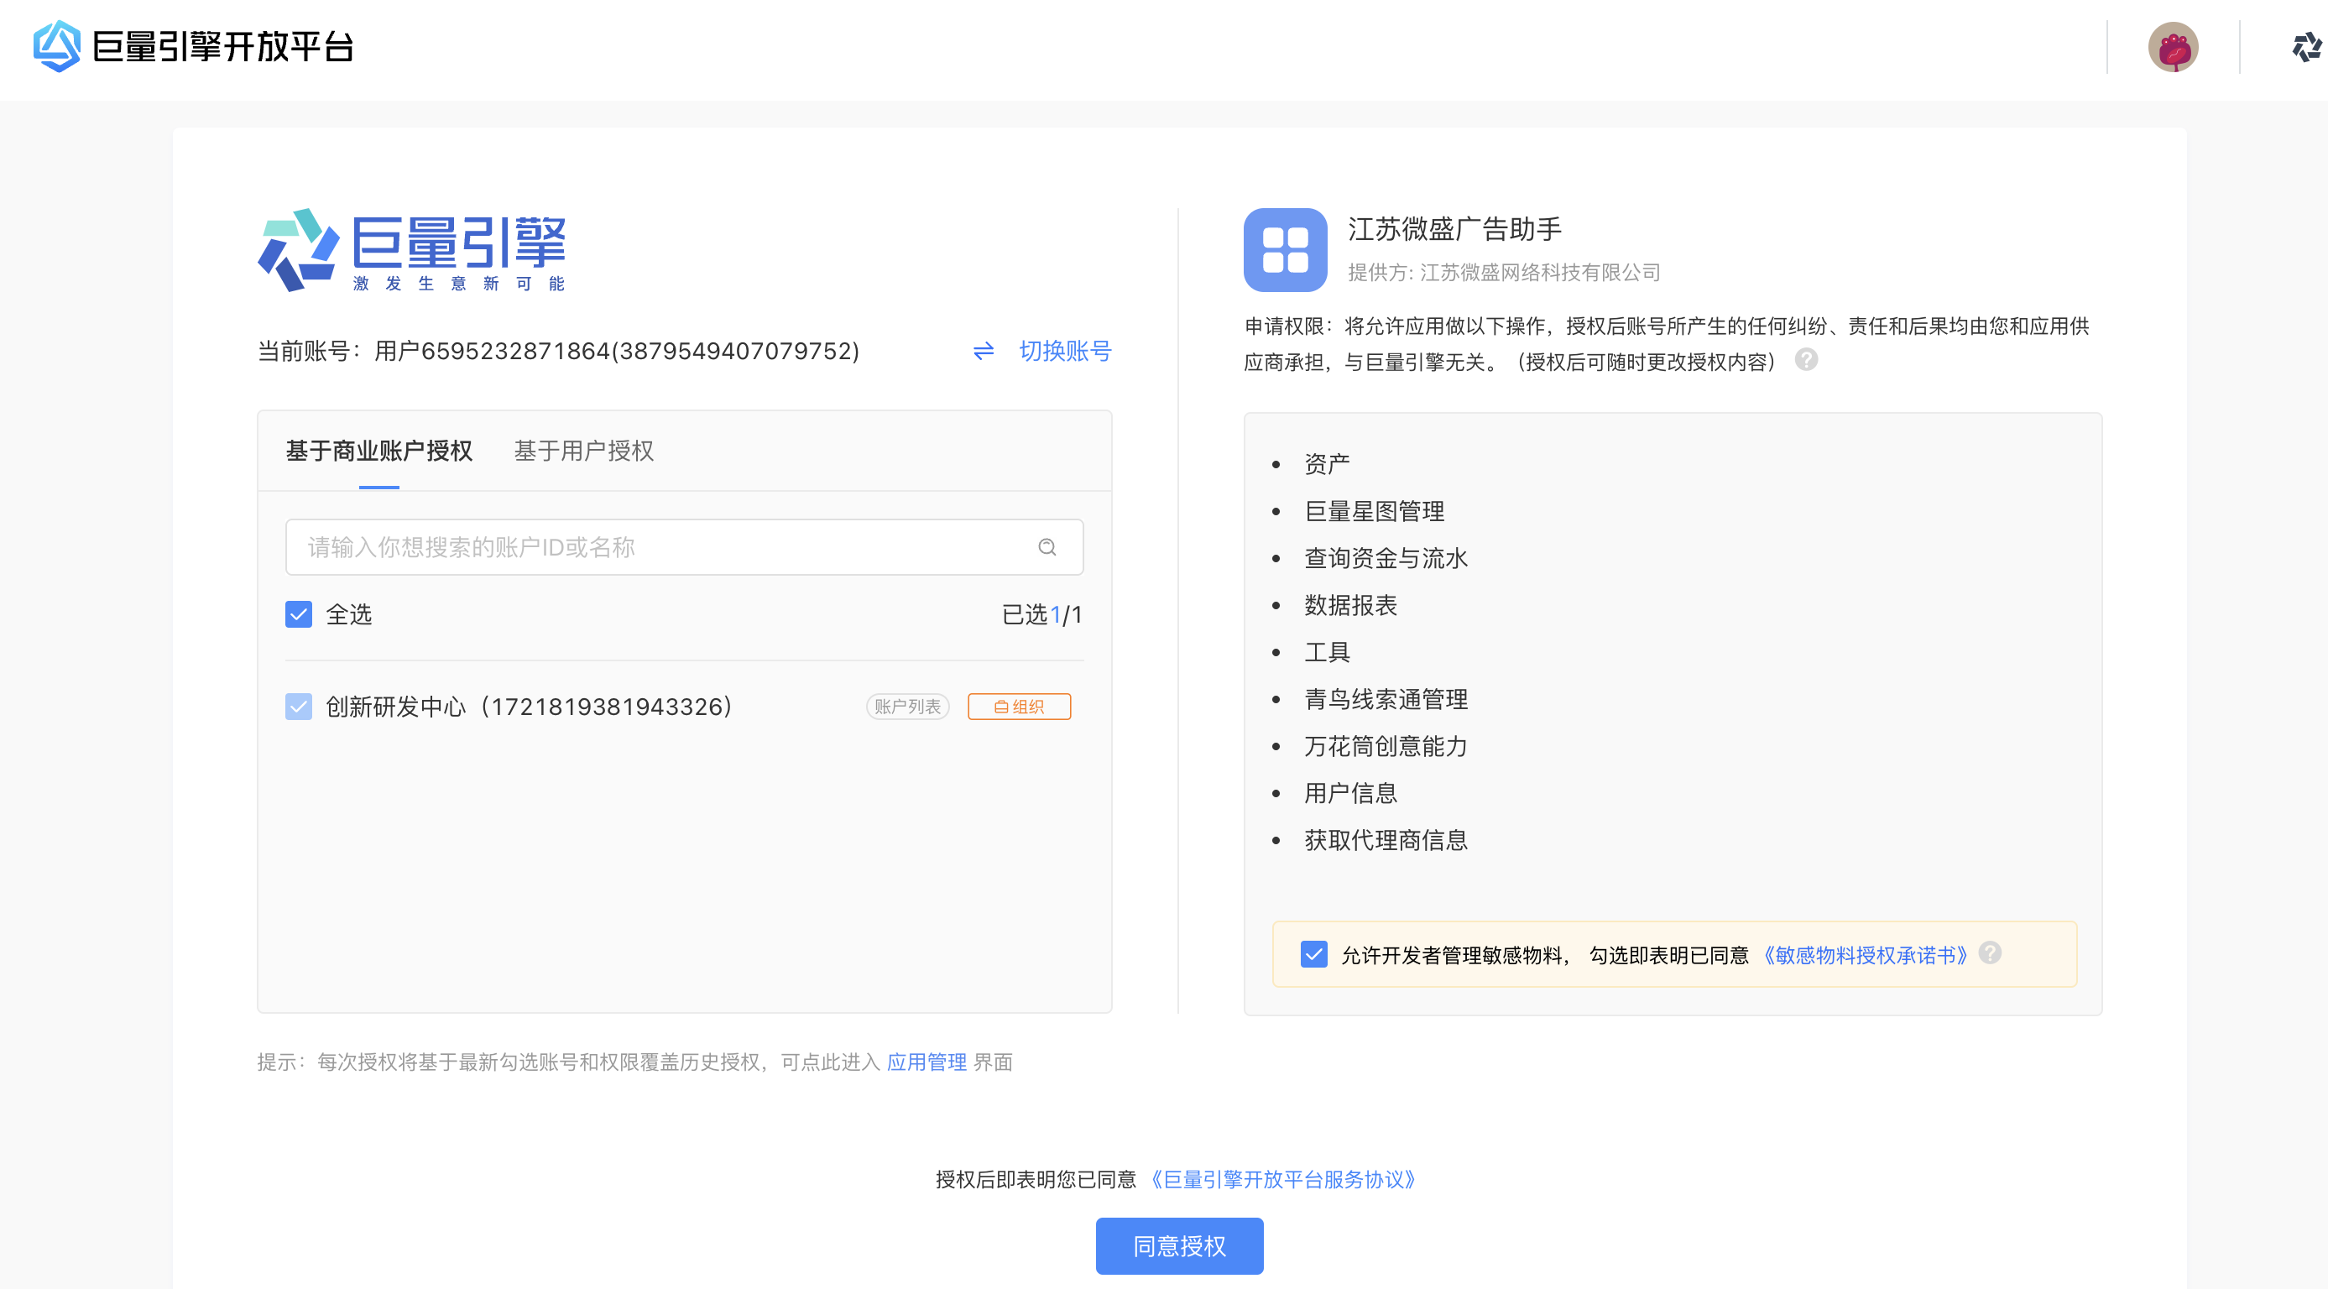Click the 万花筒创意能力 permission item

[x=1386, y=747]
